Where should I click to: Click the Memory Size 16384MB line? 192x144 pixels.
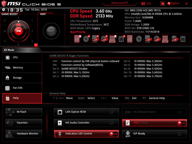pos(139,18)
